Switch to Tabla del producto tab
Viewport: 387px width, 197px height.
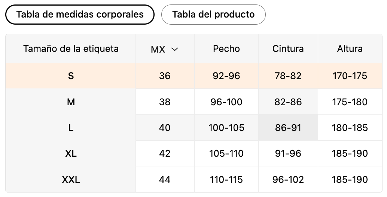tap(213, 15)
